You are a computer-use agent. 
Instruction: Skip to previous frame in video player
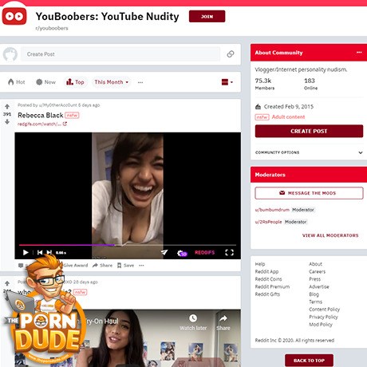point(40,252)
